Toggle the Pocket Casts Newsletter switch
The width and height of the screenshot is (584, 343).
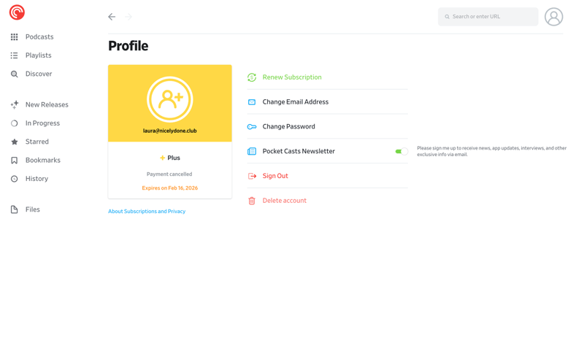[x=401, y=152]
